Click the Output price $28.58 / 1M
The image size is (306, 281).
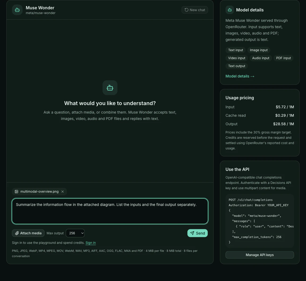click(x=284, y=124)
